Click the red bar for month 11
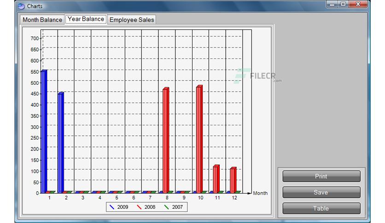 216,179
